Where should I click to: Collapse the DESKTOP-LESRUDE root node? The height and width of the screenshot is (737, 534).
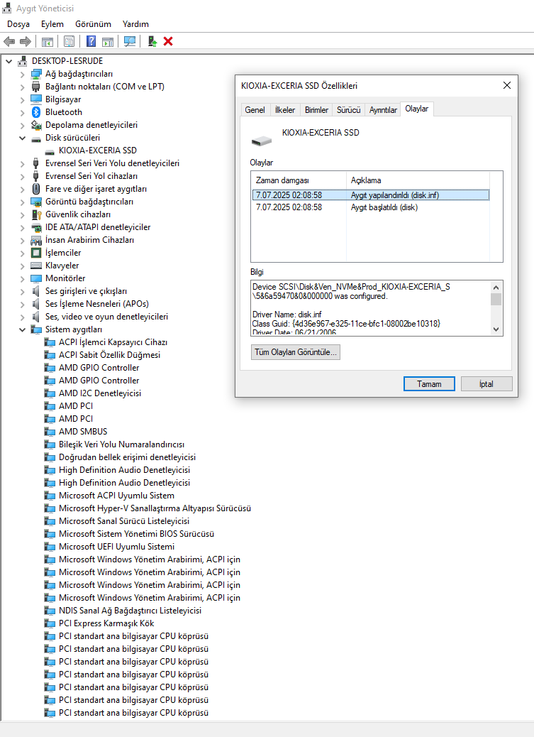click(9, 61)
